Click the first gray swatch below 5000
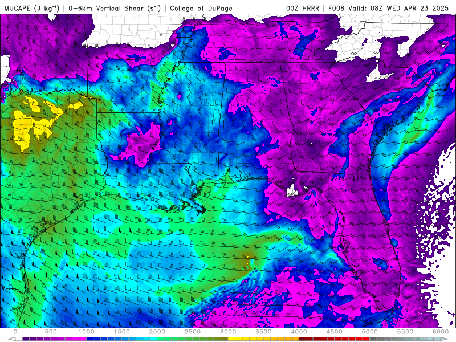This screenshot has width=456, height=342. point(373,339)
